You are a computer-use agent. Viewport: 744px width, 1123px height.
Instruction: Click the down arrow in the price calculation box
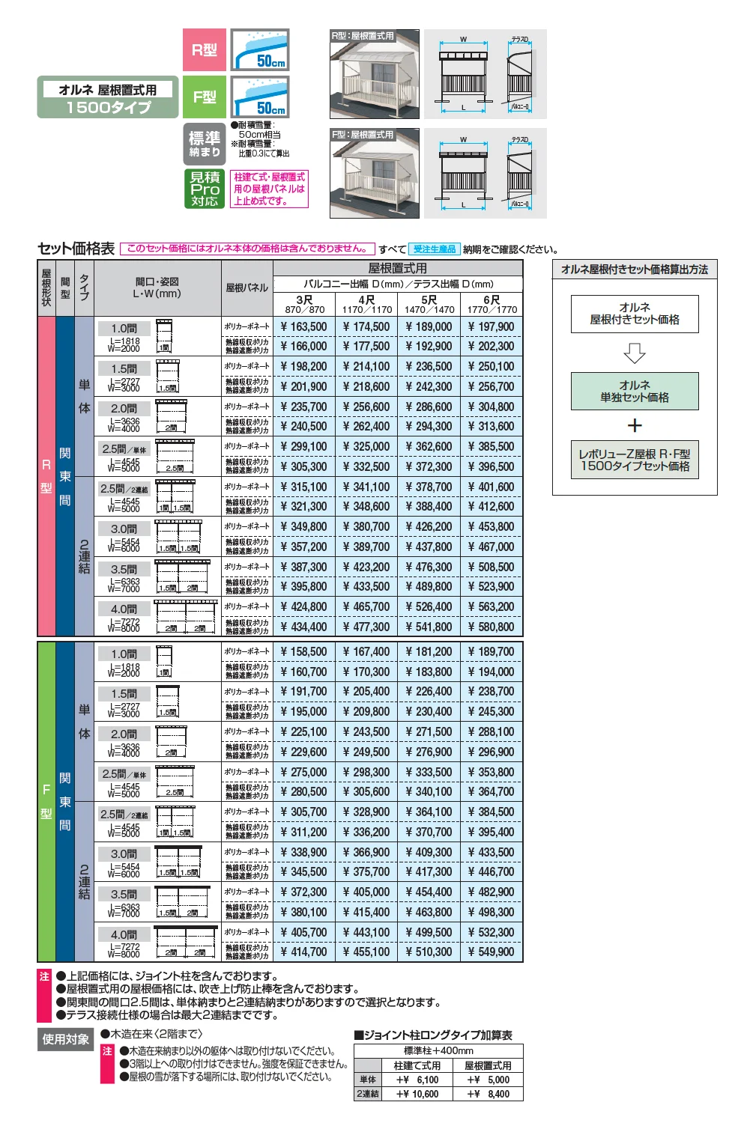[635, 353]
